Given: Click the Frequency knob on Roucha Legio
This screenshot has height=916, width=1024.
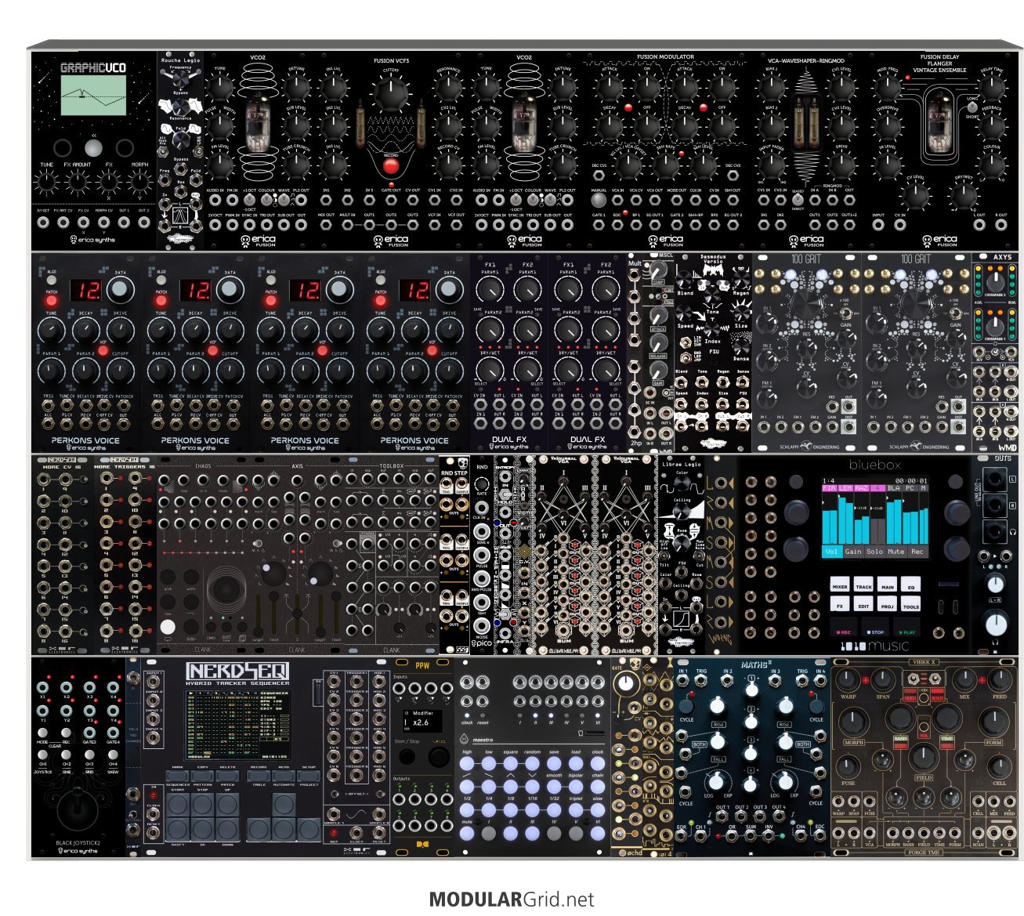Looking at the screenshot, I should point(181,78).
